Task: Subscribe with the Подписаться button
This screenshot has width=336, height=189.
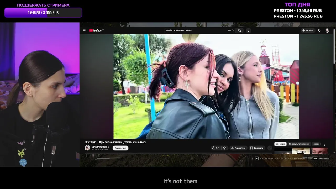Action: [120, 148]
